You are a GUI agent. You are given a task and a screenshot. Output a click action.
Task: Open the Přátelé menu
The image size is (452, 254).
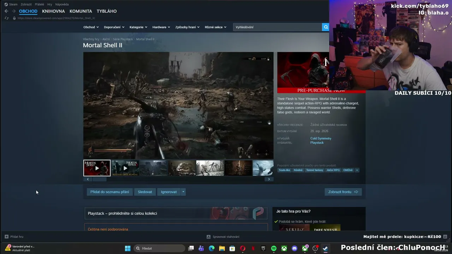(x=40, y=4)
